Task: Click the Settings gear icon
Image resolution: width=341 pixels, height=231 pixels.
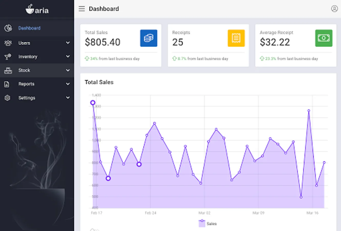Action: click(x=7, y=98)
